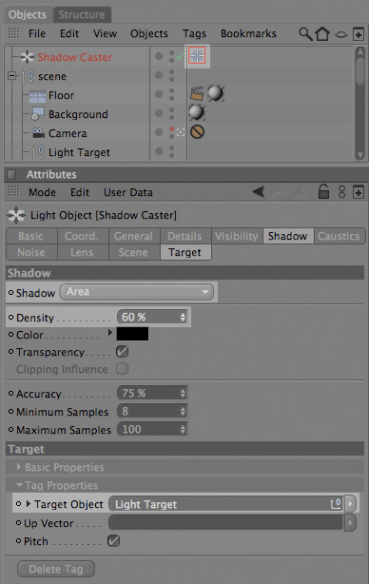369x584 pixels.
Task: Click the eye icon in Objects toolbar
Action: [x=341, y=34]
